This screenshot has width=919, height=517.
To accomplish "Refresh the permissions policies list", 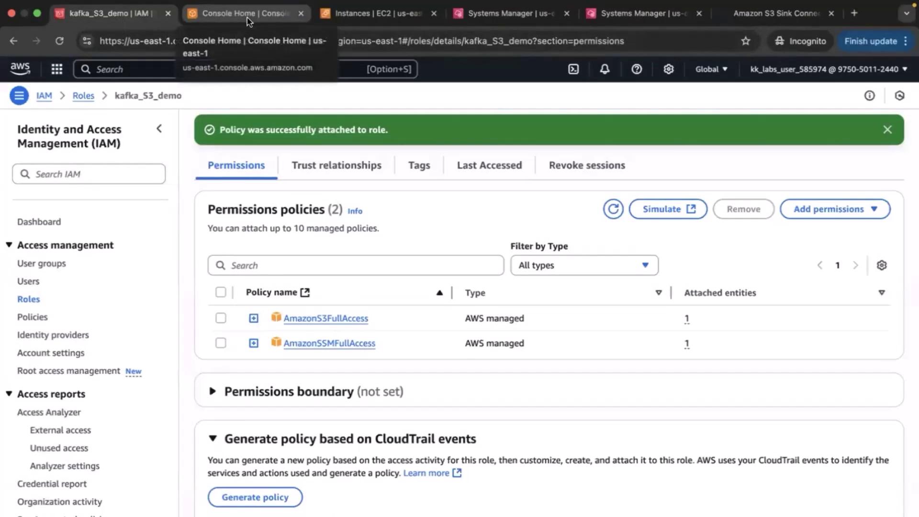I will (613, 209).
